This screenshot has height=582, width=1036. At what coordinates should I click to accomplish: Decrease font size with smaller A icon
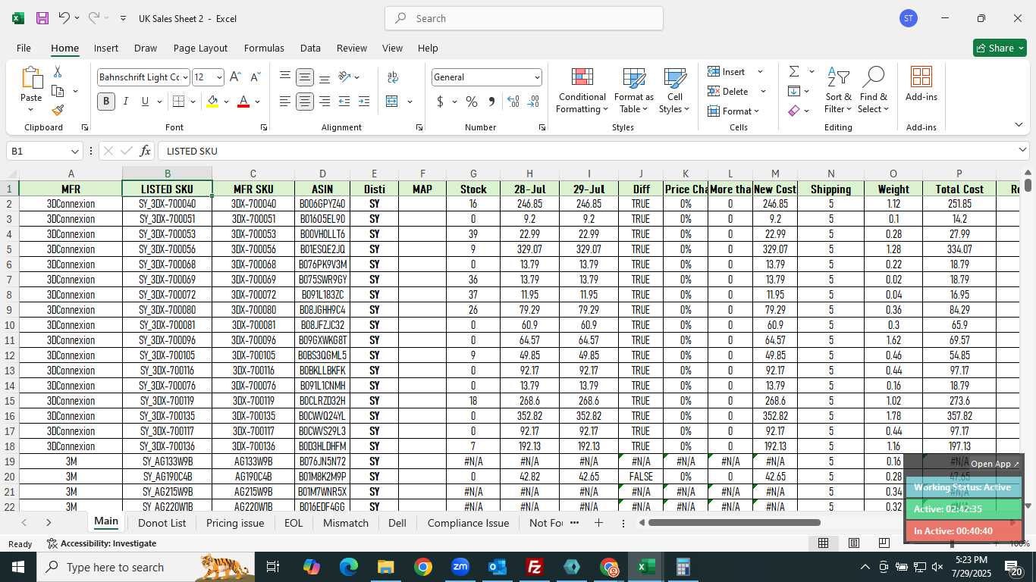click(255, 77)
